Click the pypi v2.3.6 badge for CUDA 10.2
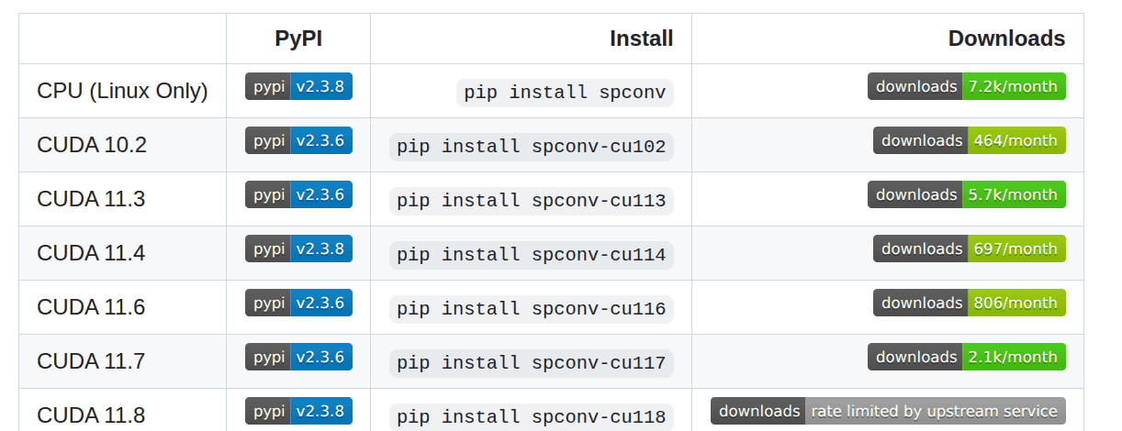 [x=298, y=141]
